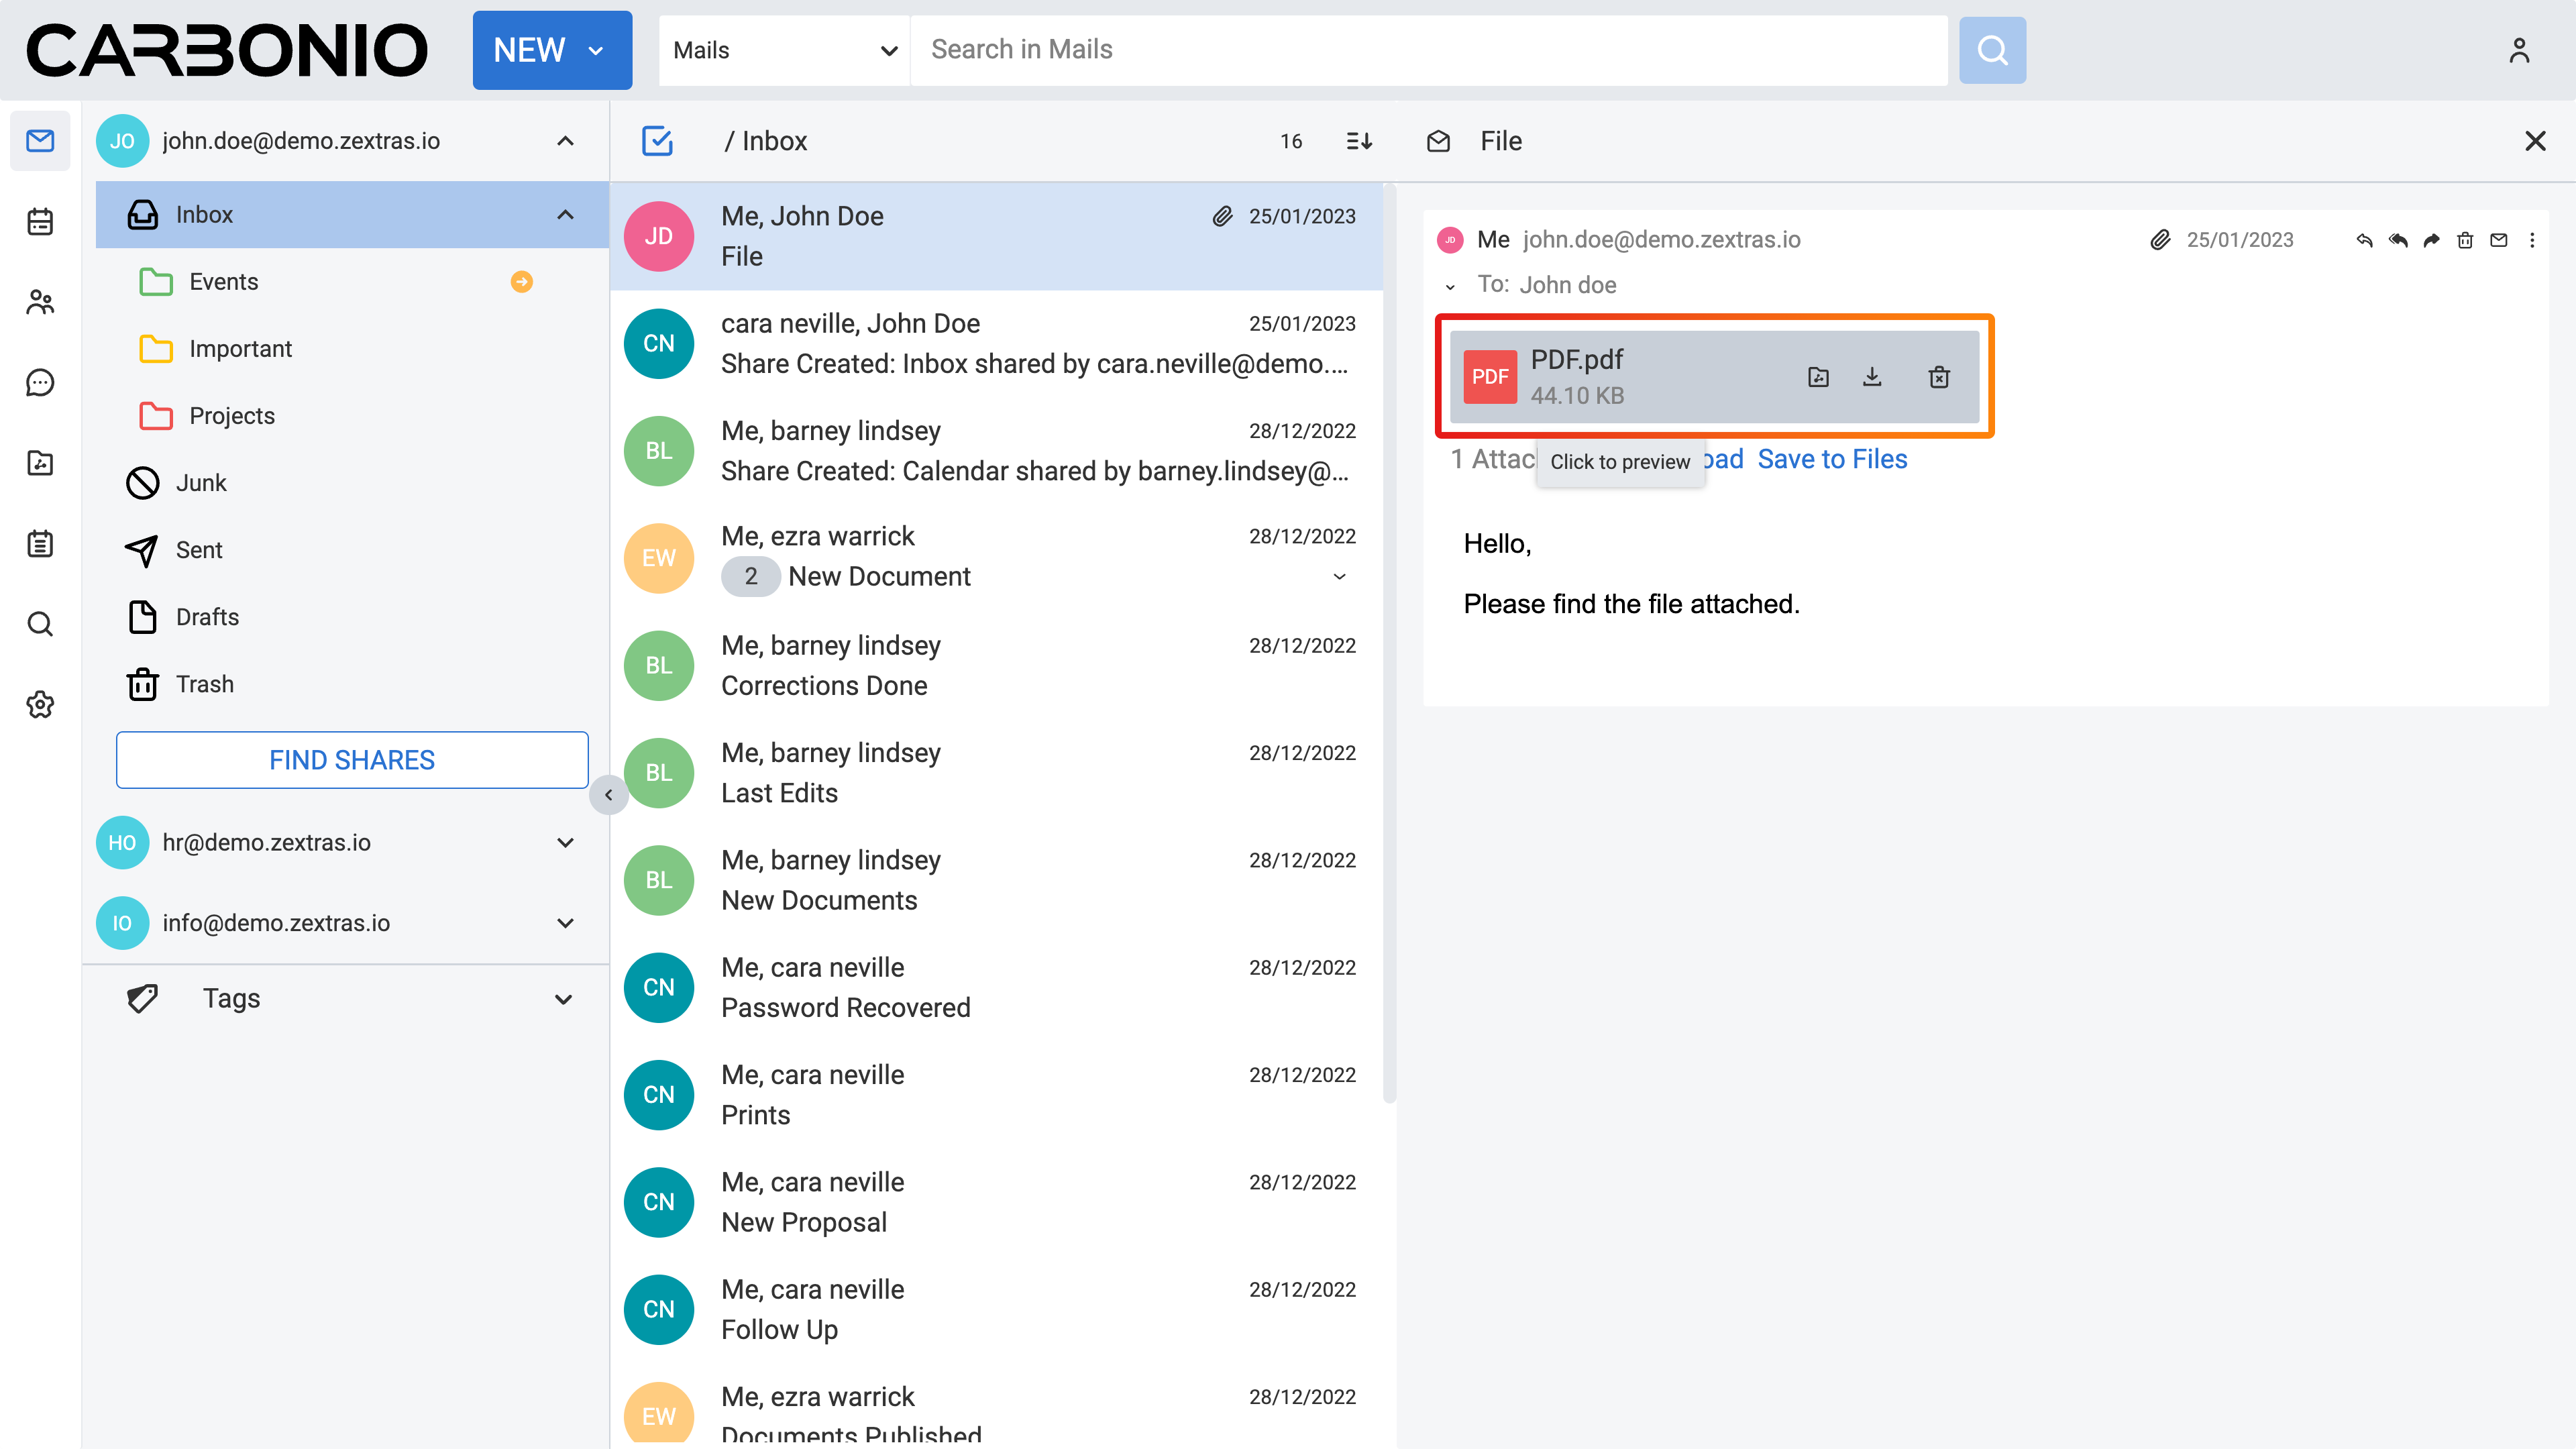Image resolution: width=2576 pixels, height=1449 pixels.
Task: Toggle select-all checkbox above the mail list
Action: point(657,141)
